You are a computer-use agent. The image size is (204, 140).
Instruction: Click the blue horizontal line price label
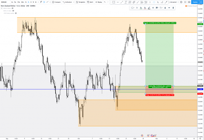pos(200,89)
